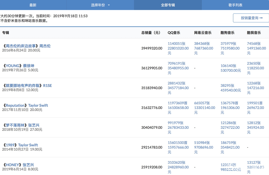Click 酷狗音乐 sales 1367578首 for Reputation

[229, 103]
